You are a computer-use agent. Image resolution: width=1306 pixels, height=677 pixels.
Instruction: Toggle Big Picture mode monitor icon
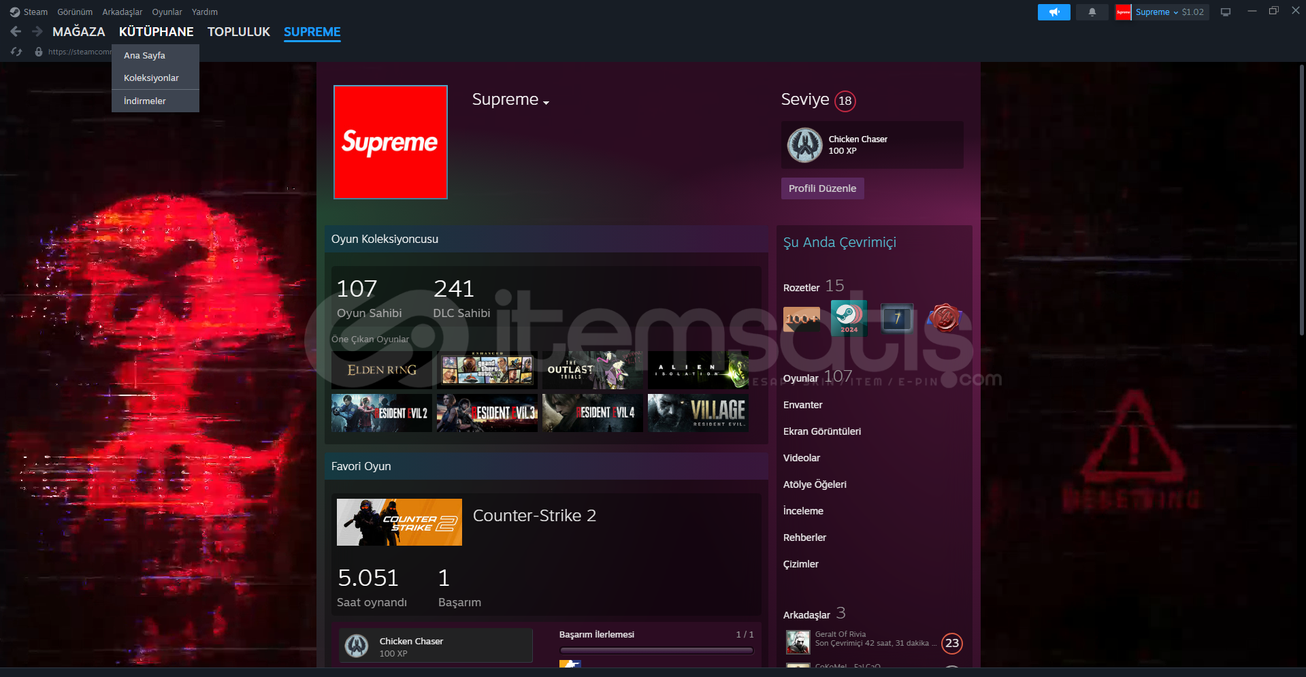point(1226,12)
